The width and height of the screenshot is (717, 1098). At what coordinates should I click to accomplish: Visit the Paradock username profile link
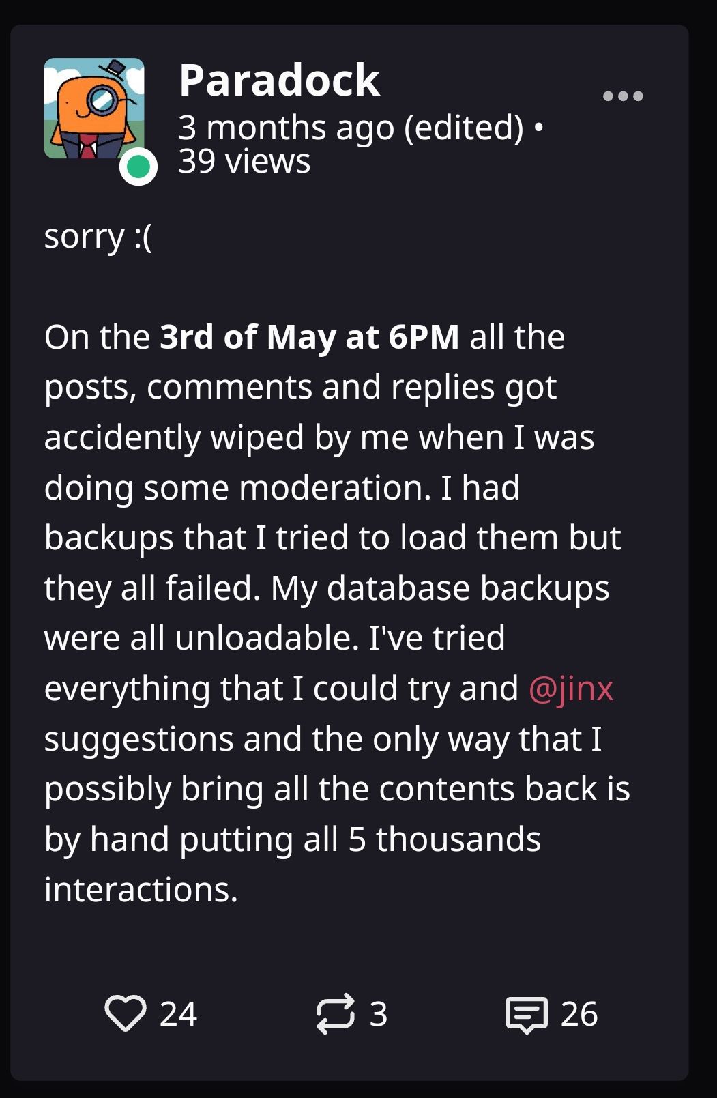(279, 81)
